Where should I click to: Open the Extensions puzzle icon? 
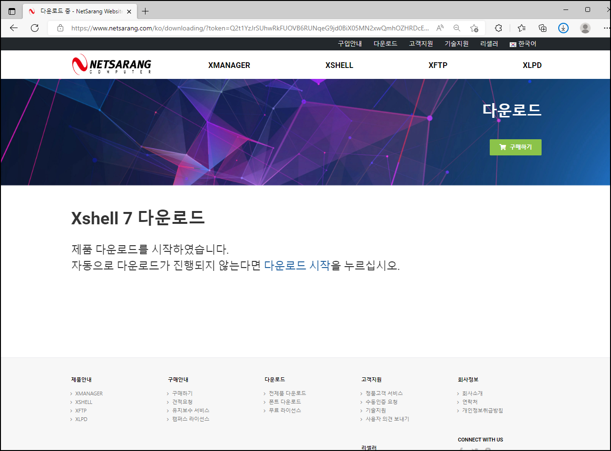pos(499,28)
